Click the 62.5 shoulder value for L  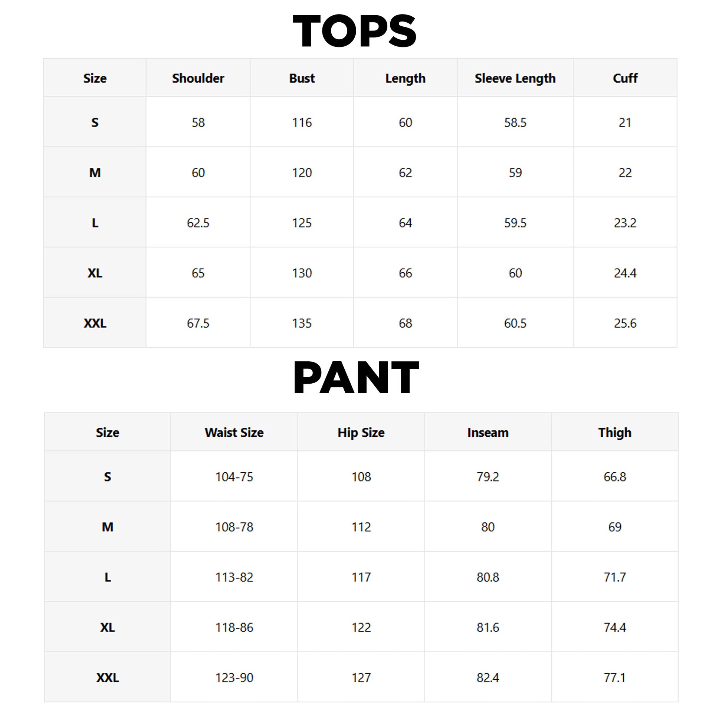click(x=198, y=223)
